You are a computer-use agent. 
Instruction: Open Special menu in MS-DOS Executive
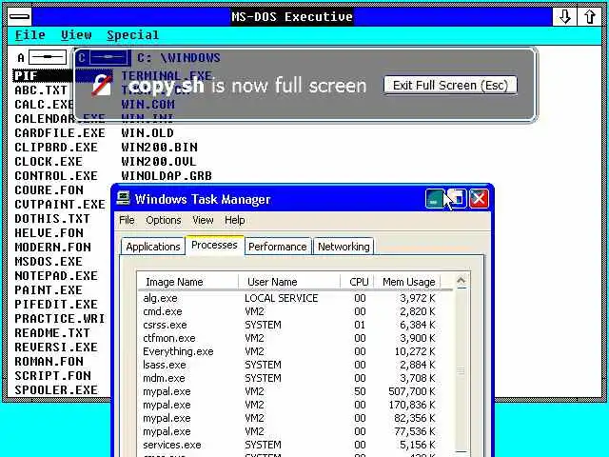tap(133, 35)
